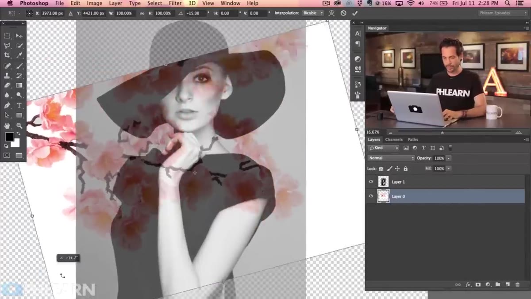
Task: Reset default foreground and background colors
Action: point(6,146)
